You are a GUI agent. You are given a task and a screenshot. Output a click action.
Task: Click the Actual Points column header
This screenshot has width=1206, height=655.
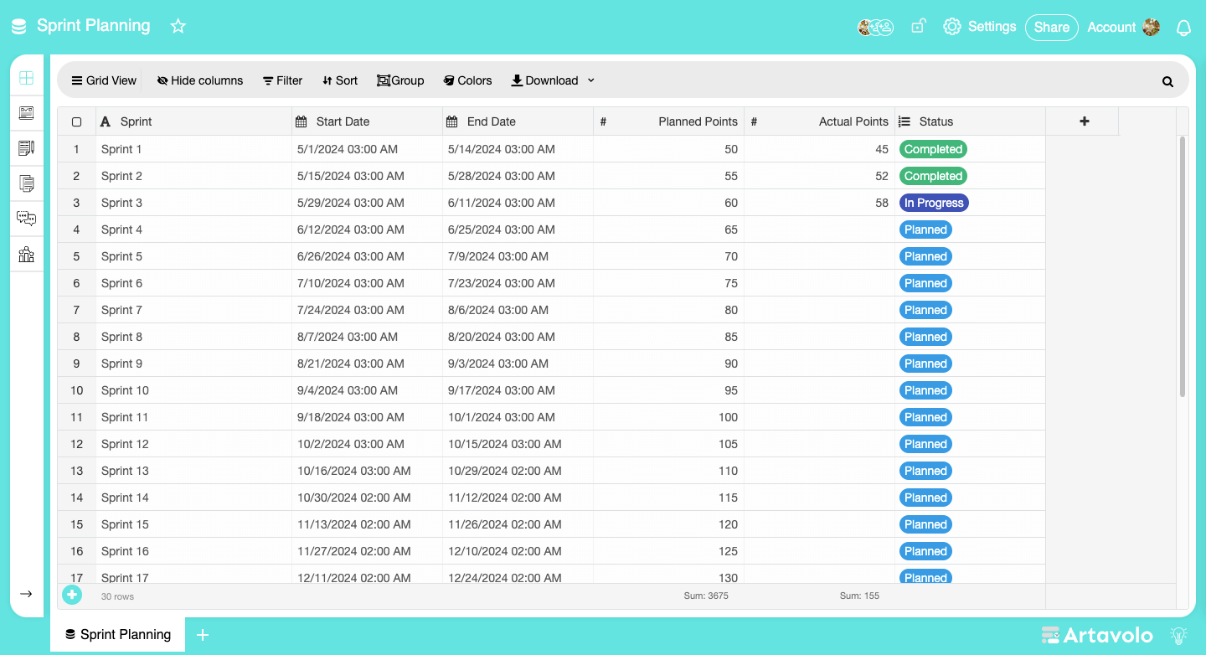tap(819, 121)
